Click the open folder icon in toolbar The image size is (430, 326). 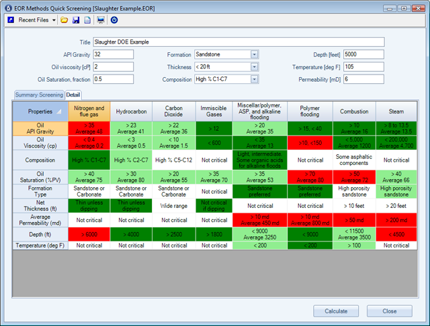click(x=64, y=20)
